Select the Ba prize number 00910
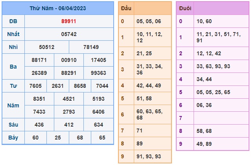The height and width of the screenshot is (165, 251). [69, 60]
